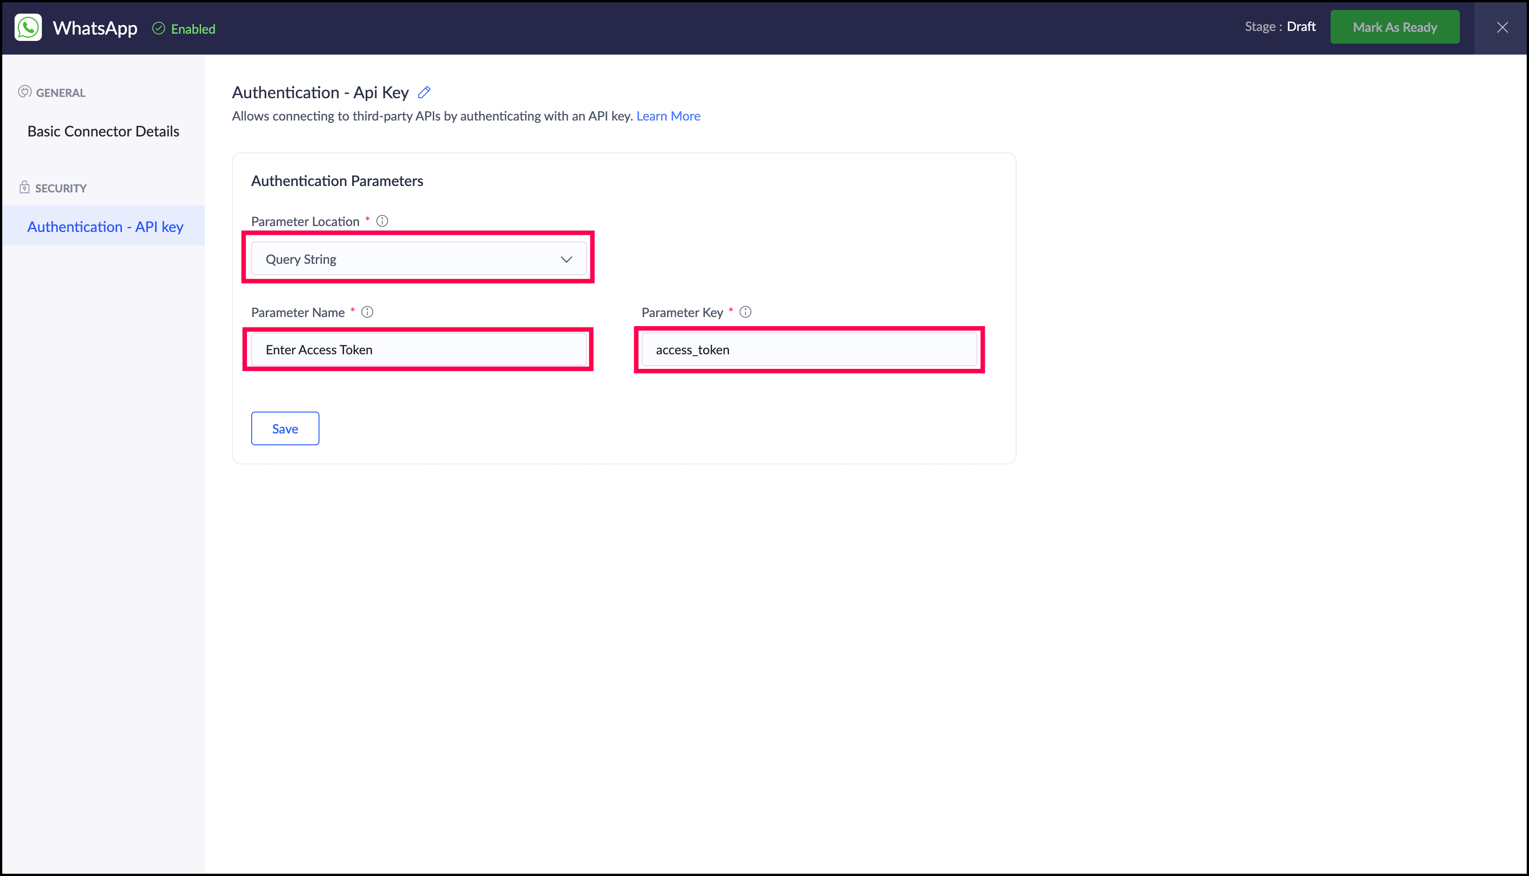
Task: Close the connector panel with X
Action: 1502,28
